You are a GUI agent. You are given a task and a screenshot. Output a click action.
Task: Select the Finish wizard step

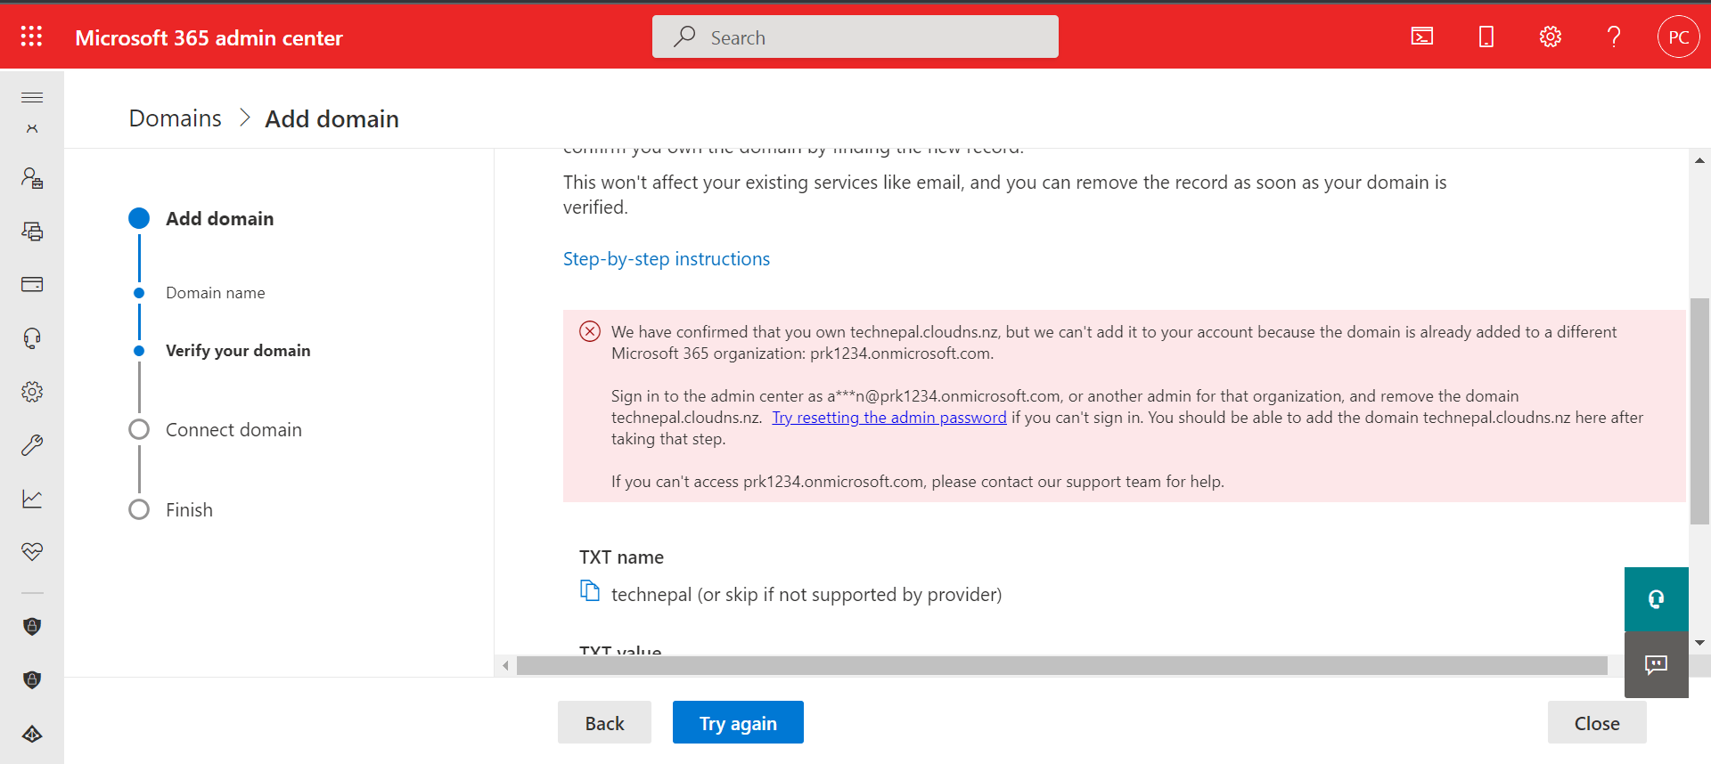click(x=189, y=510)
